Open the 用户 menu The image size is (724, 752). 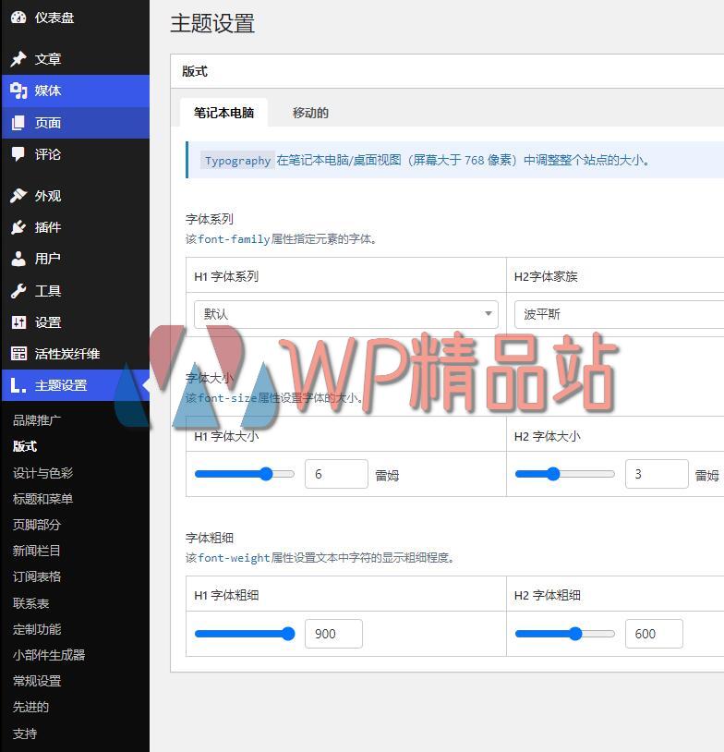pyautogui.click(x=76, y=259)
